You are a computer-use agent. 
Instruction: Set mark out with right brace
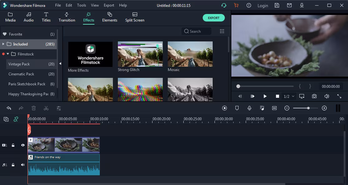(310, 86)
